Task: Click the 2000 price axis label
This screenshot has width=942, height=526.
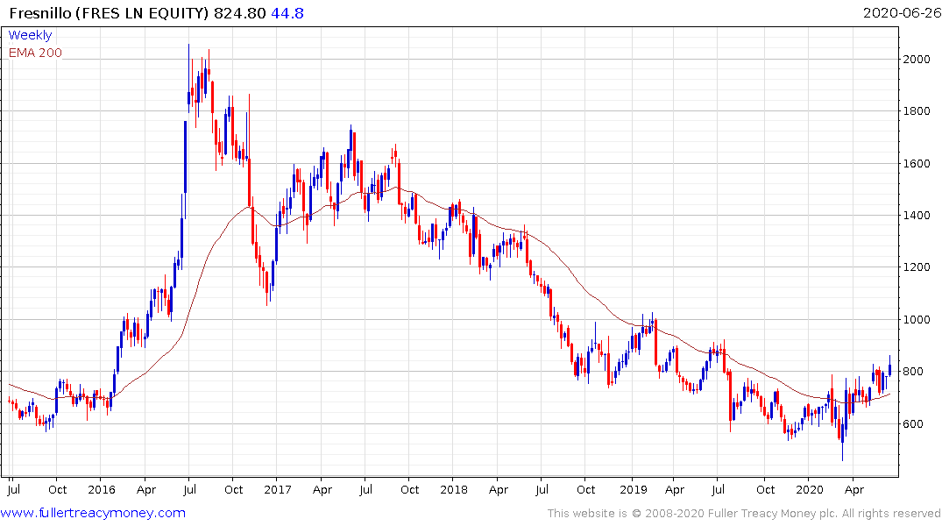Action: tap(917, 59)
